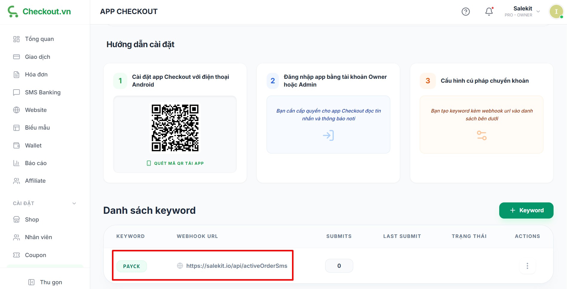This screenshot has height=289, width=567.
Task: Click the QR code image
Action: 175,128
